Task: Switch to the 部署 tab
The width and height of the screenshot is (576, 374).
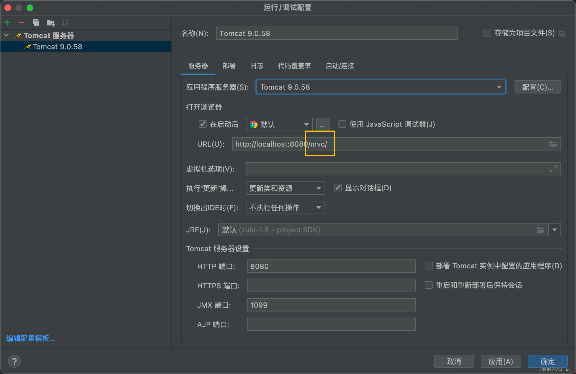Action: pyautogui.click(x=229, y=66)
